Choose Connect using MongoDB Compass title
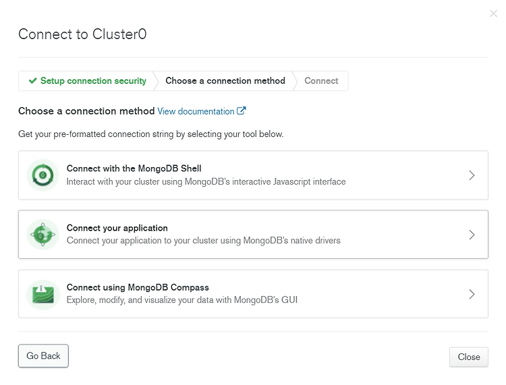The height and width of the screenshot is (385, 506). (138, 287)
